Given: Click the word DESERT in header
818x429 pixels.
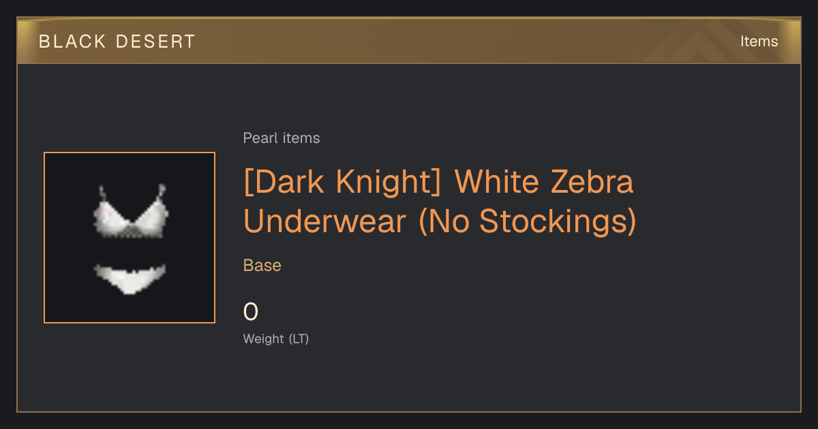Looking at the screenshot, I should click(155, 42).
